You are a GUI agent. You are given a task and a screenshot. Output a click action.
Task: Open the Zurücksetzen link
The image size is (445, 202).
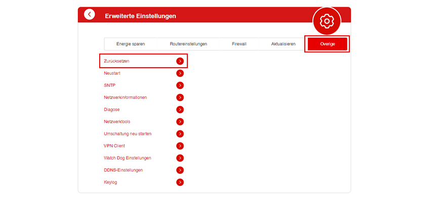(116, 61)
